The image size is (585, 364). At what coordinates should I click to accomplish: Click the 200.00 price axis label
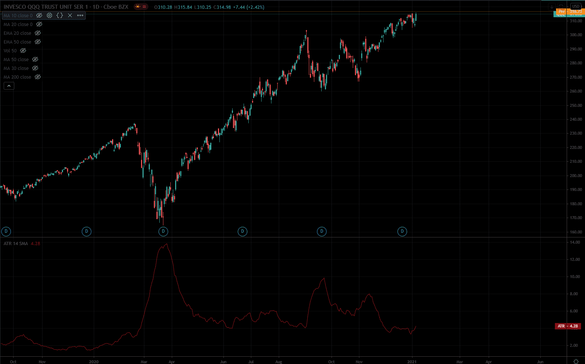576,176
